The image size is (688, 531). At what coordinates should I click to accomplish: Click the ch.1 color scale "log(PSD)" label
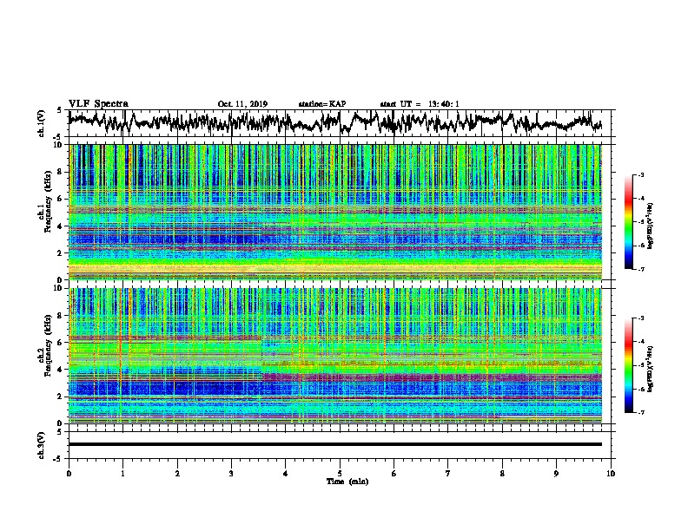[x=651, y=226]
